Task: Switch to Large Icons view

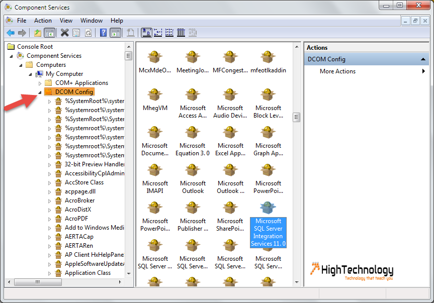Action: (x=146, y=33)
